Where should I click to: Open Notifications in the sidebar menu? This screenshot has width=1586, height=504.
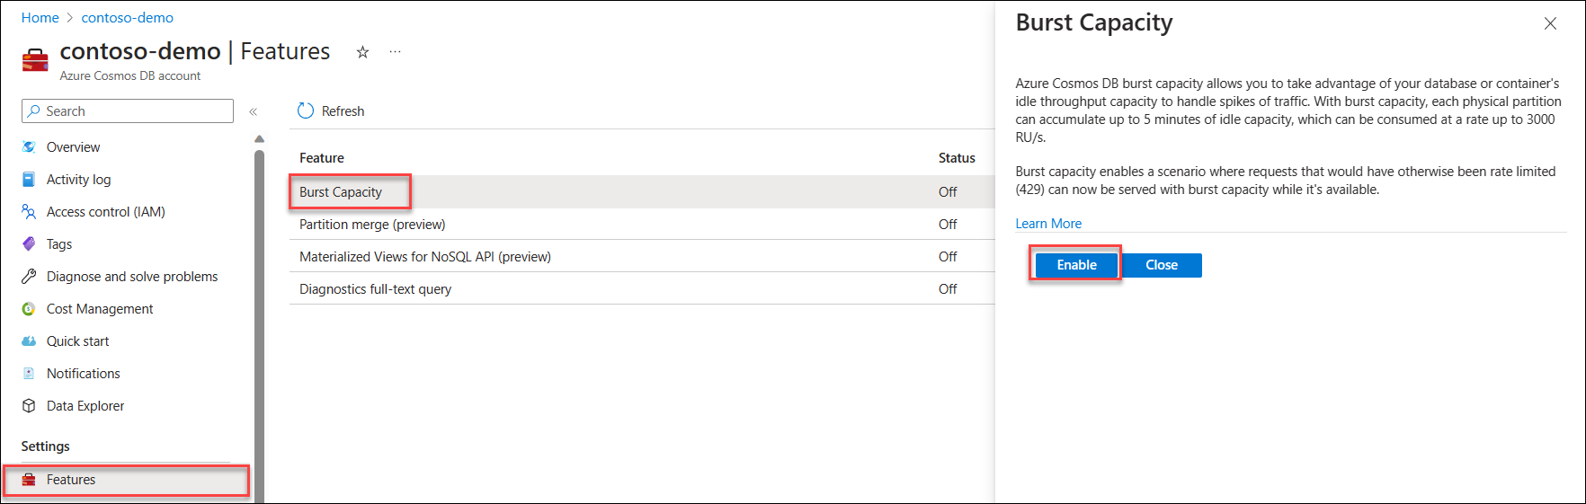(83, 374)
